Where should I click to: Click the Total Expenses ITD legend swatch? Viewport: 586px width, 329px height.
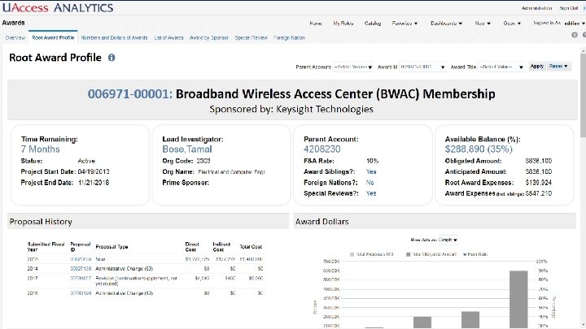[352, 254]
